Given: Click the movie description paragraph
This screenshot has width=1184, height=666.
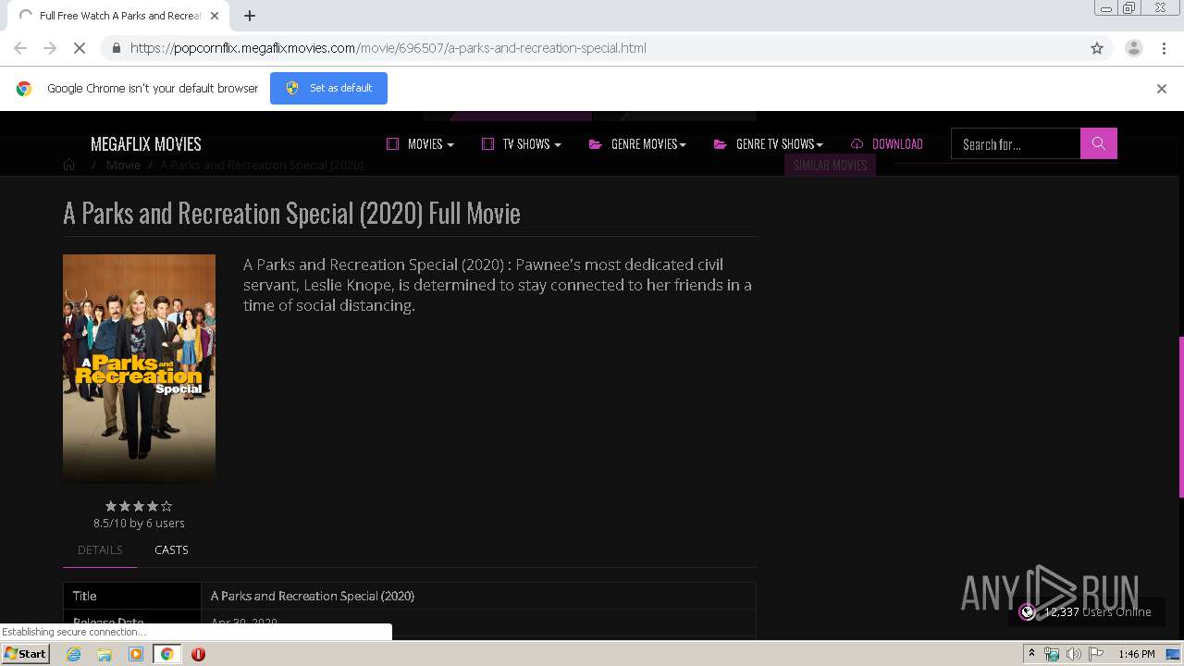Looking at the screenshot, I should (498, 285).
